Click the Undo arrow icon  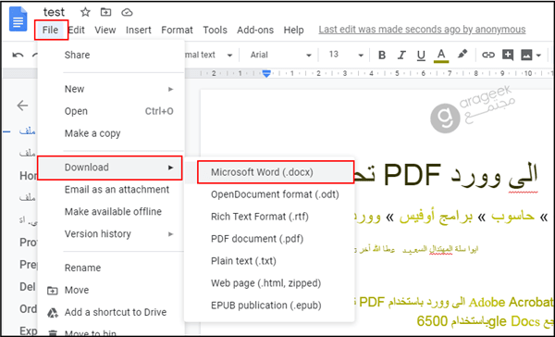pos(18,55)
